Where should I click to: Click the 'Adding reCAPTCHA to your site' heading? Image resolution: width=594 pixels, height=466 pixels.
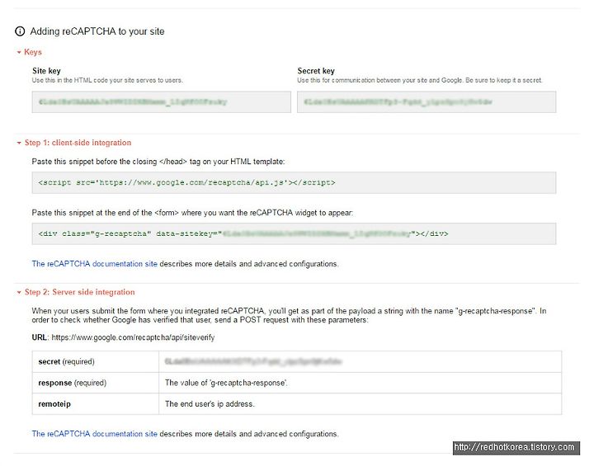[x=97, y=31]
